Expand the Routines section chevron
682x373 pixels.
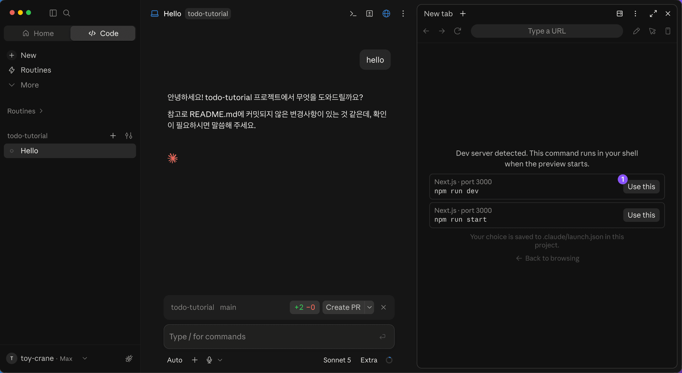41,111
